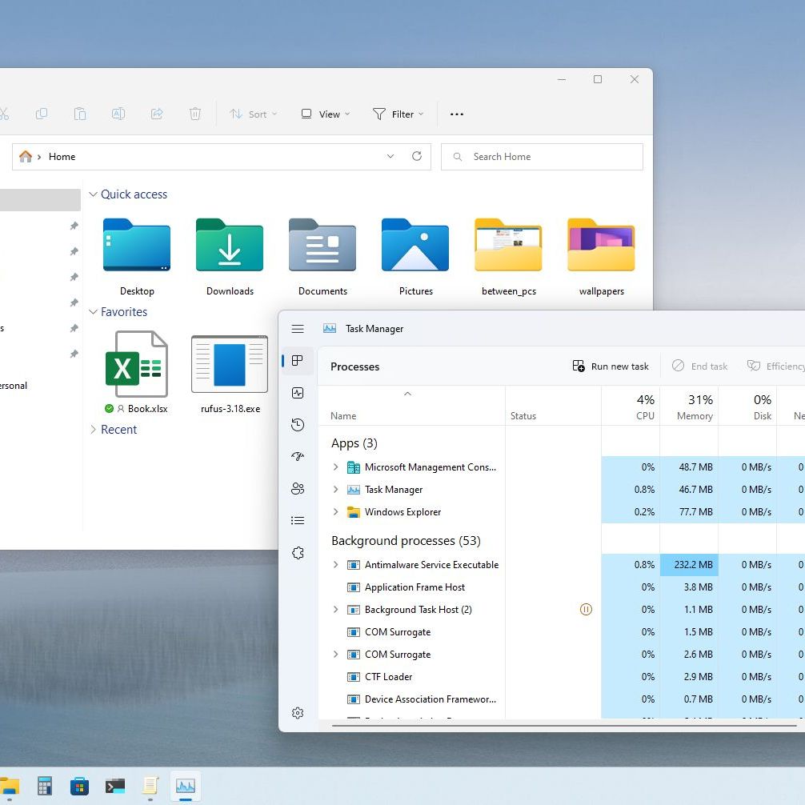
Task: Click the Notepad icon on the taskbar
Action: (150, 786)
